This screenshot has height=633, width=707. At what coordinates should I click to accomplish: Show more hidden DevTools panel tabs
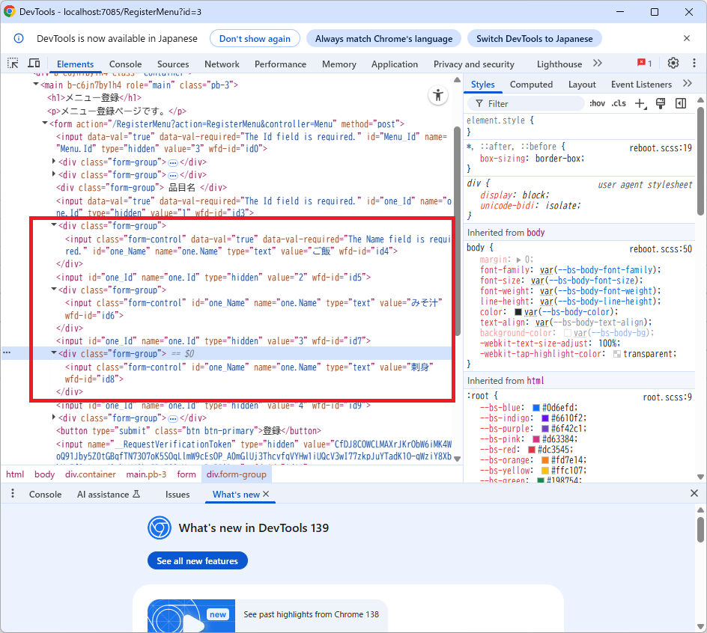tap(597, 64)
